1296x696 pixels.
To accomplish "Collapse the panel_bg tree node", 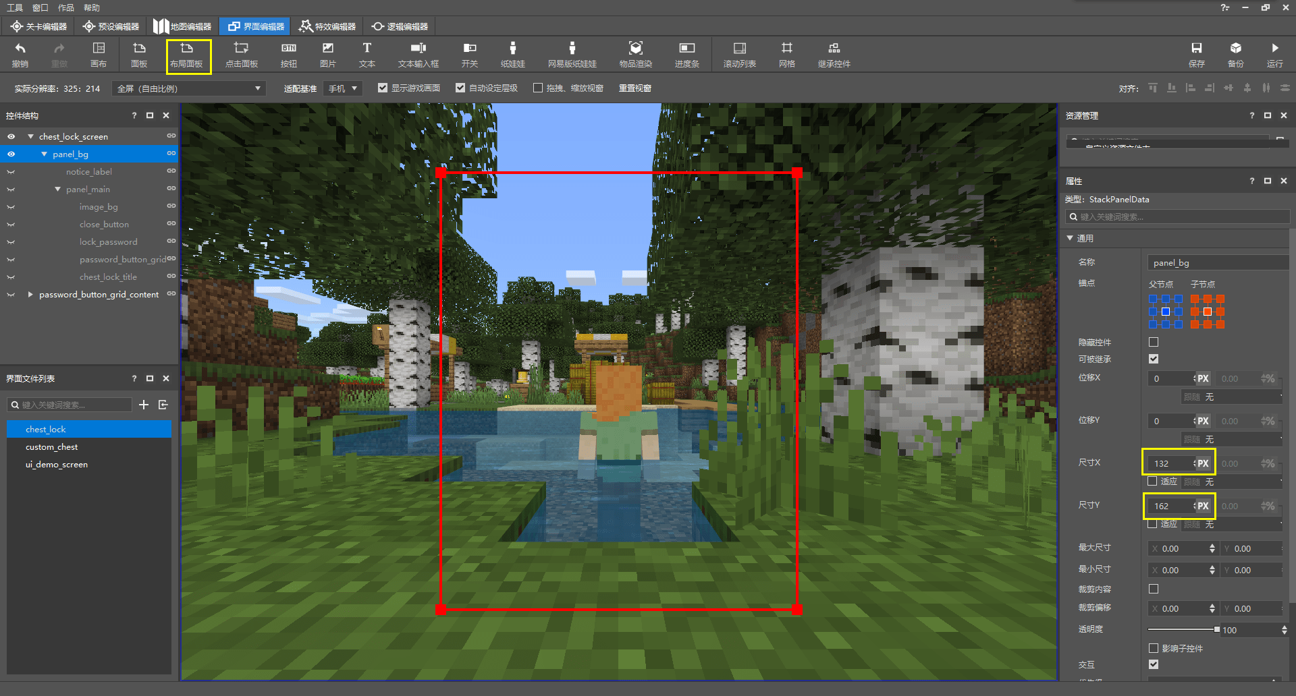I will (x=44, y=154).
